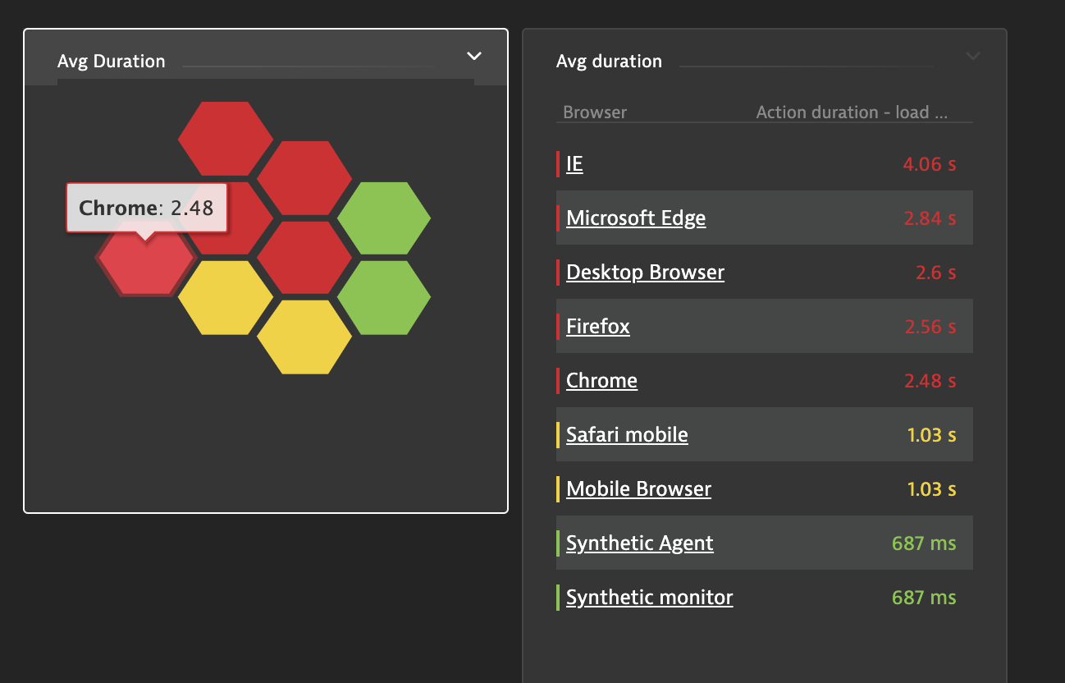1065x683 pixels.
Task: Click the 2.48 s value in the table
Action: 930,381
